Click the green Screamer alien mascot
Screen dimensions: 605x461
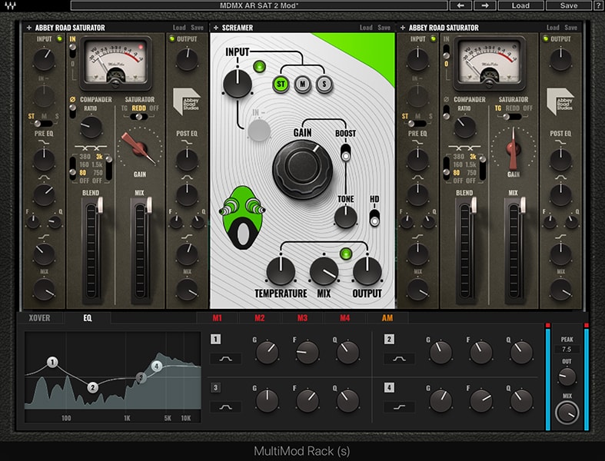pyautogui.click(x=242, y=217)
